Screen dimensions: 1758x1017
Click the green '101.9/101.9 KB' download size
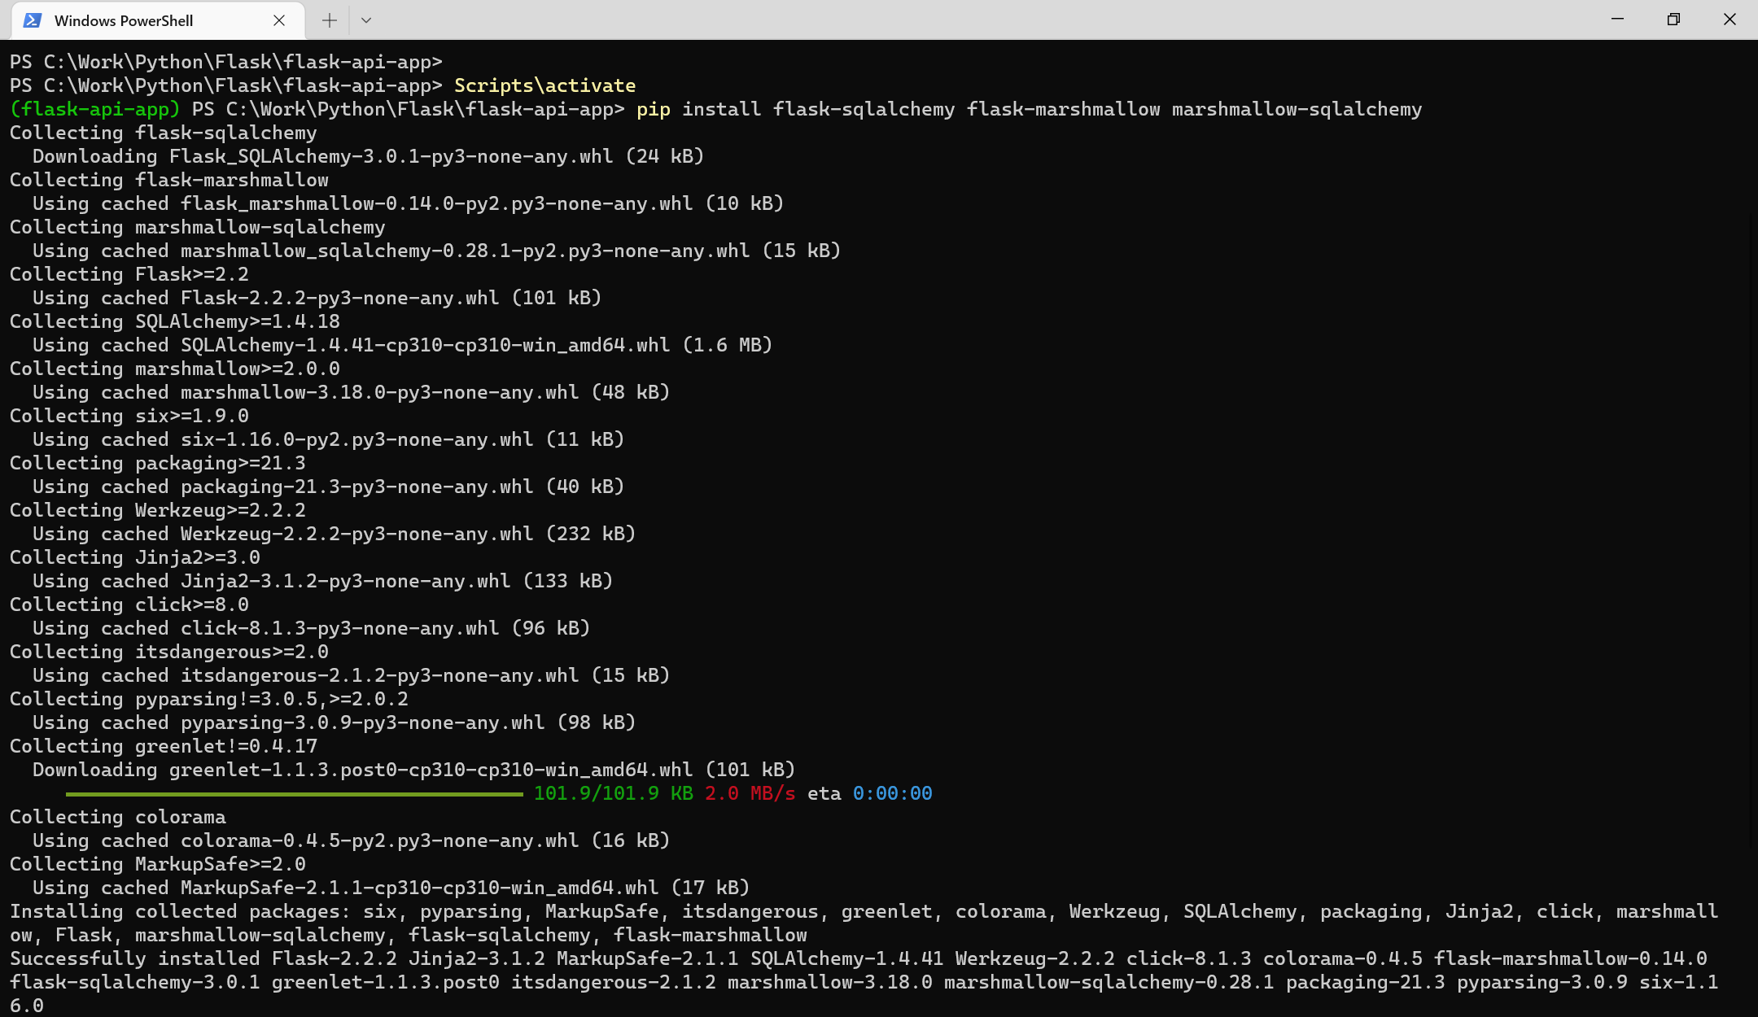point(614,793)
